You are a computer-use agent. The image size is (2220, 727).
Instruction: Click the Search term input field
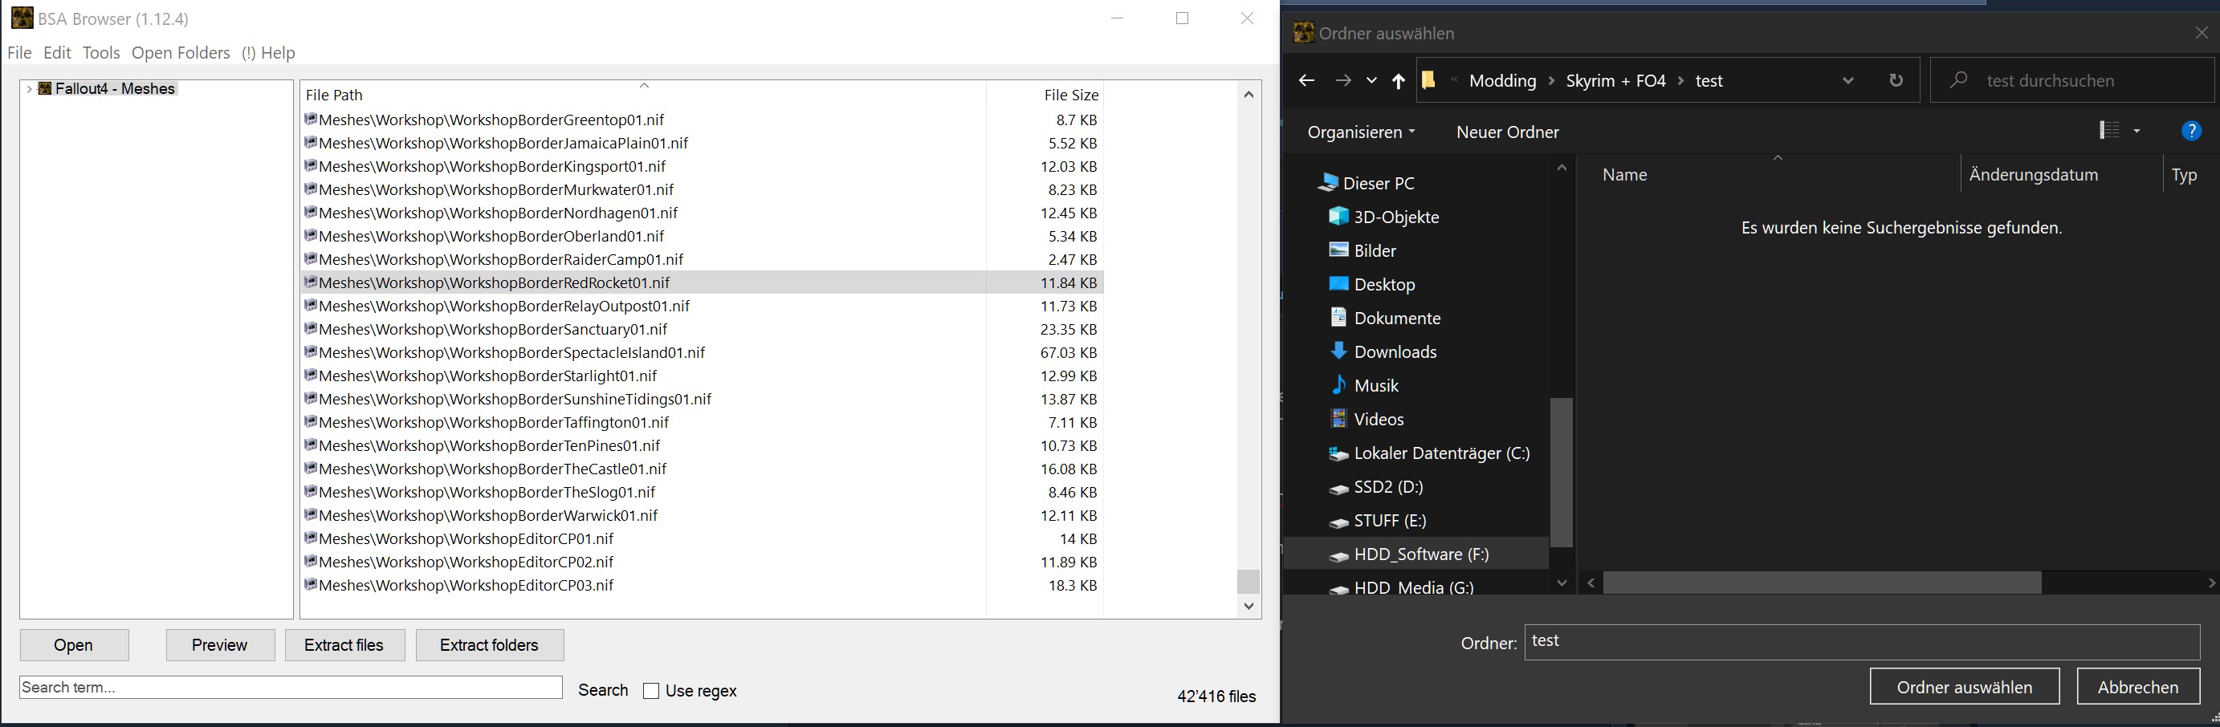(291, 688)
